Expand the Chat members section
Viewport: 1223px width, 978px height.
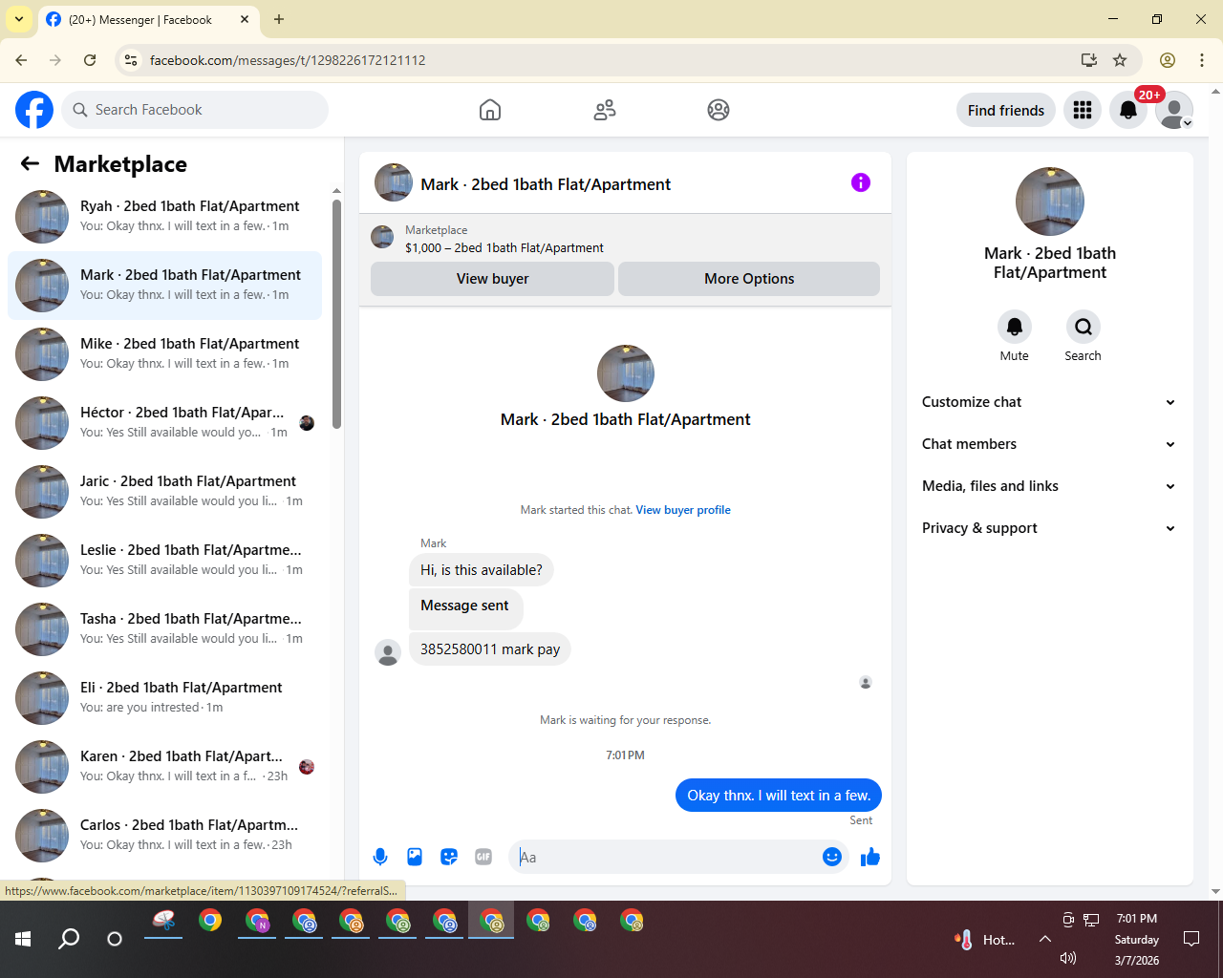point(1049,444)
